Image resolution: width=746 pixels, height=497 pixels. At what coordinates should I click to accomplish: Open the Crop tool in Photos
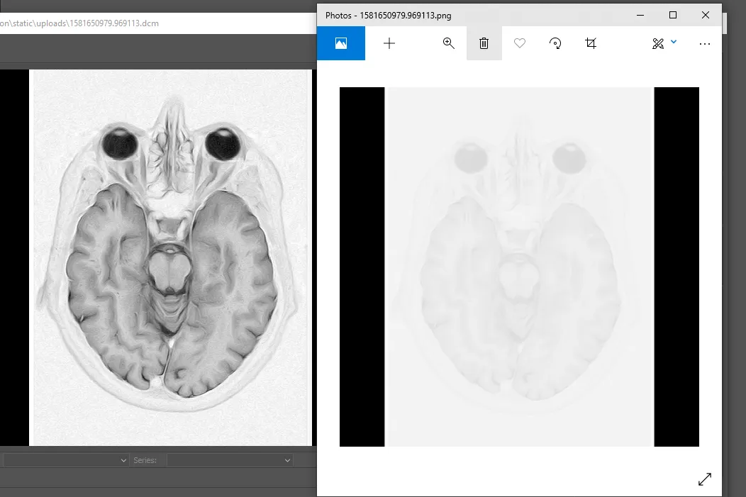pos(591,43)
